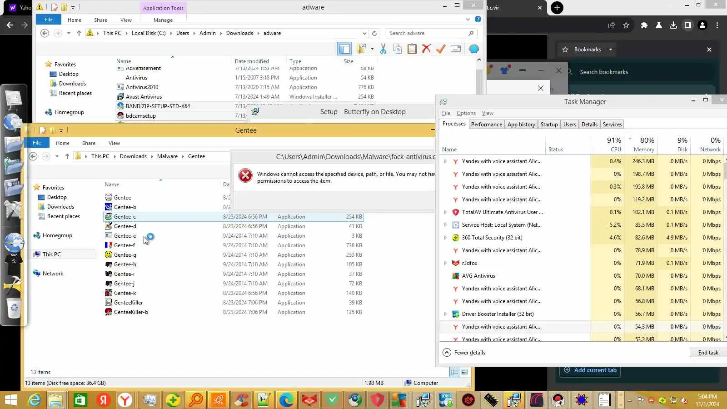Open the File tab in adware window
This screenshot has height=409, width=727.
(49, 20)
